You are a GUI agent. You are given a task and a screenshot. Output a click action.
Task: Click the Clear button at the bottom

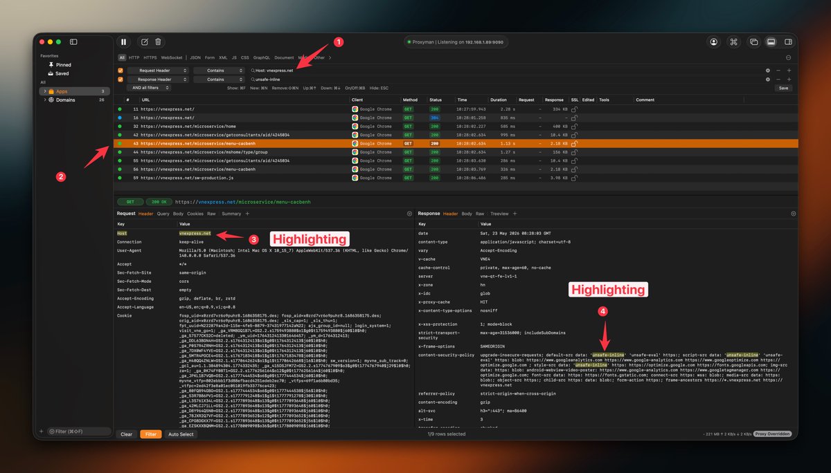(x=126, y=434)
